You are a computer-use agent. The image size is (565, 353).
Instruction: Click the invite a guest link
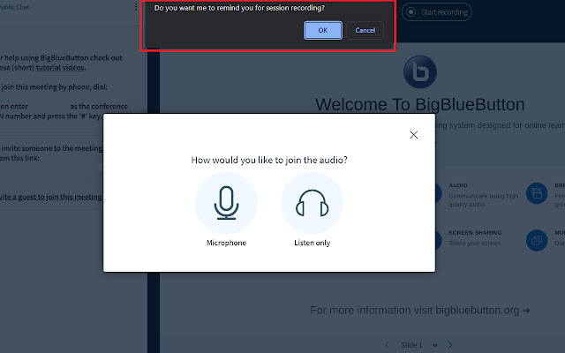(x=51, y=197)
